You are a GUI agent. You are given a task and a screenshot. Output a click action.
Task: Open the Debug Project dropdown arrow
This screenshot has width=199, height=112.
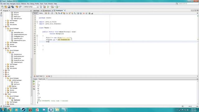[x=54, y=7]
